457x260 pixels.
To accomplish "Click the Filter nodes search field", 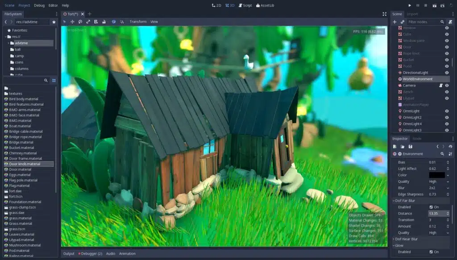I will pyautogui.click(x=423, y=21).
